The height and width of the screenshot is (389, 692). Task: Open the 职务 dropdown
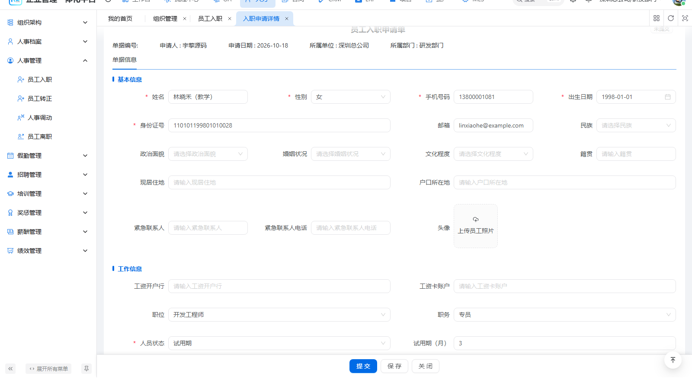coord(564,315)
